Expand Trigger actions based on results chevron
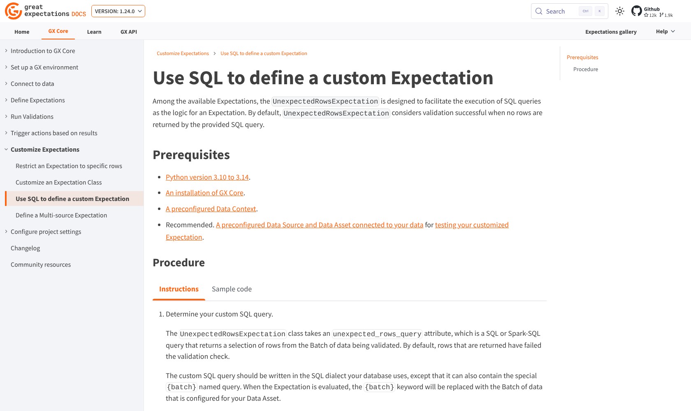 click(x=6, y=133)
